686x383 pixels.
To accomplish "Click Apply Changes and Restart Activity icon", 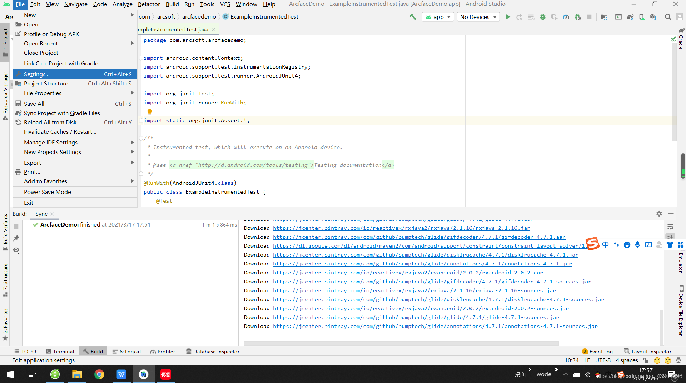I will coord(519,17).
